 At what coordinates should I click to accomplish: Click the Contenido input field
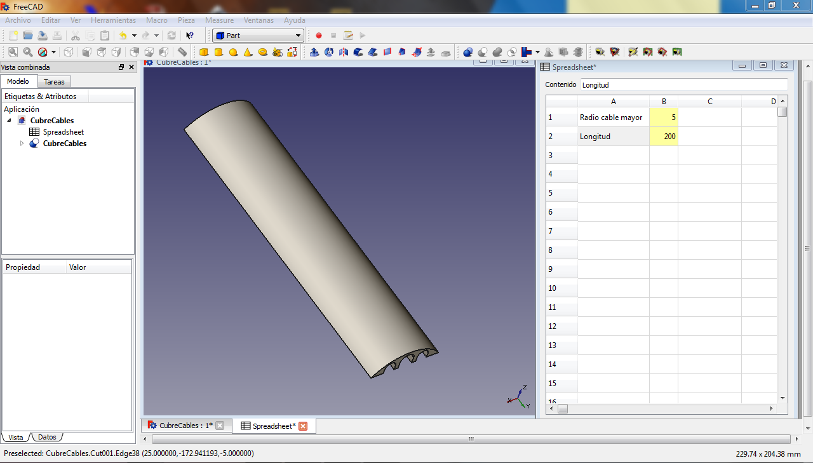pos(683,84)
